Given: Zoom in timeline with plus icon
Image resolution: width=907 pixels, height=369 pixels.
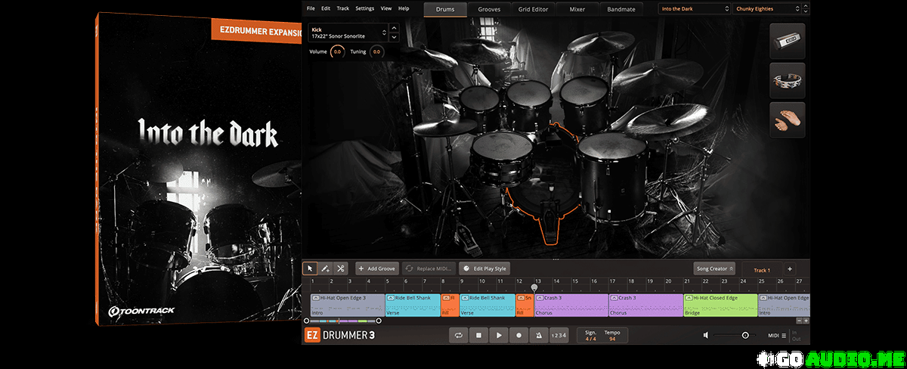Looking at the screenshot, I should click(806, 321).
